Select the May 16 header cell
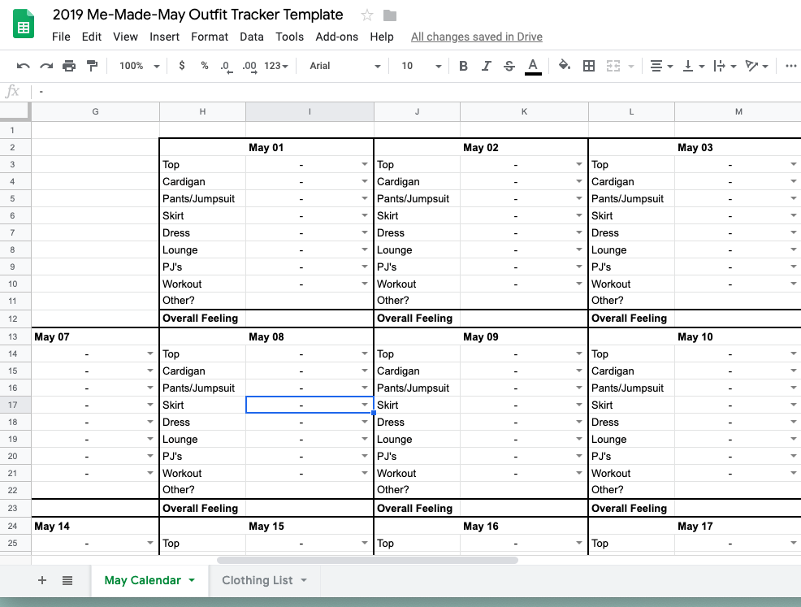801x607 pixels. click(x=481, y=527)
